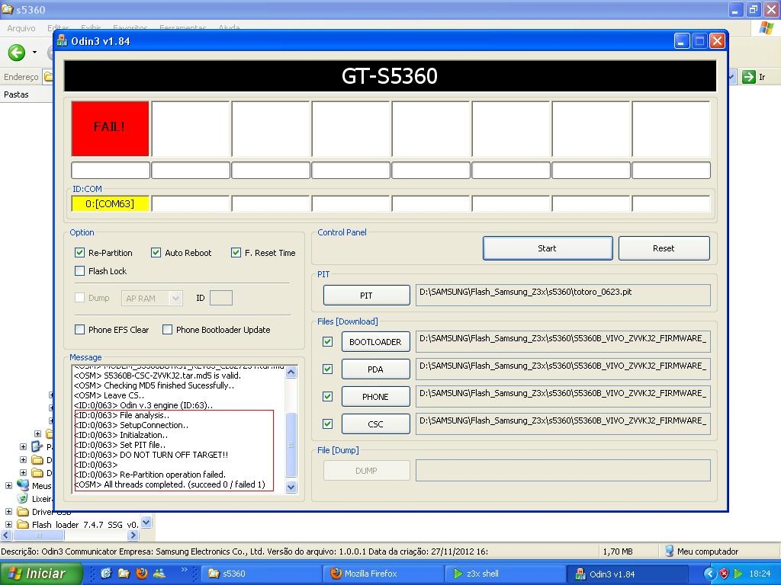Switch to Odin3 v1.84 taskbar button
781x585 pixels.
(x=628, y=574)
